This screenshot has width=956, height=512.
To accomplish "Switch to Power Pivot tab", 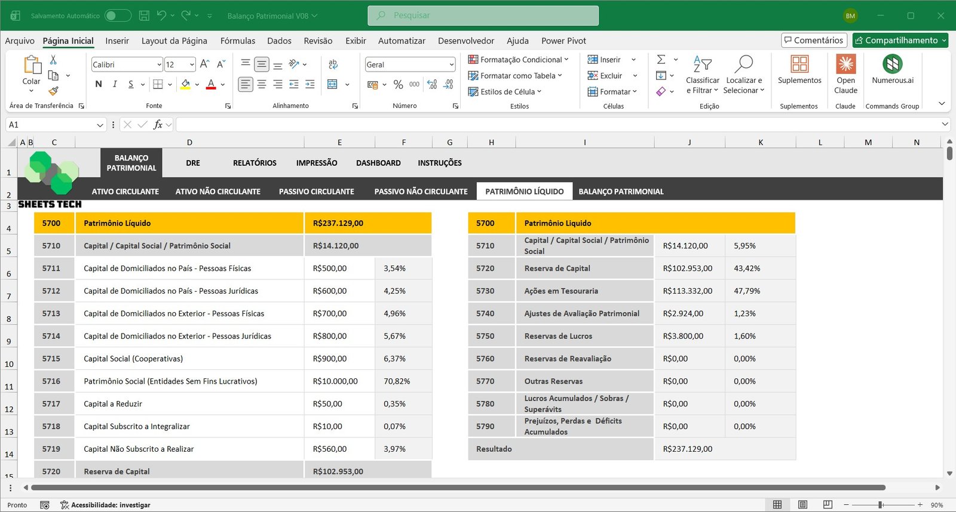I will 563,41.
